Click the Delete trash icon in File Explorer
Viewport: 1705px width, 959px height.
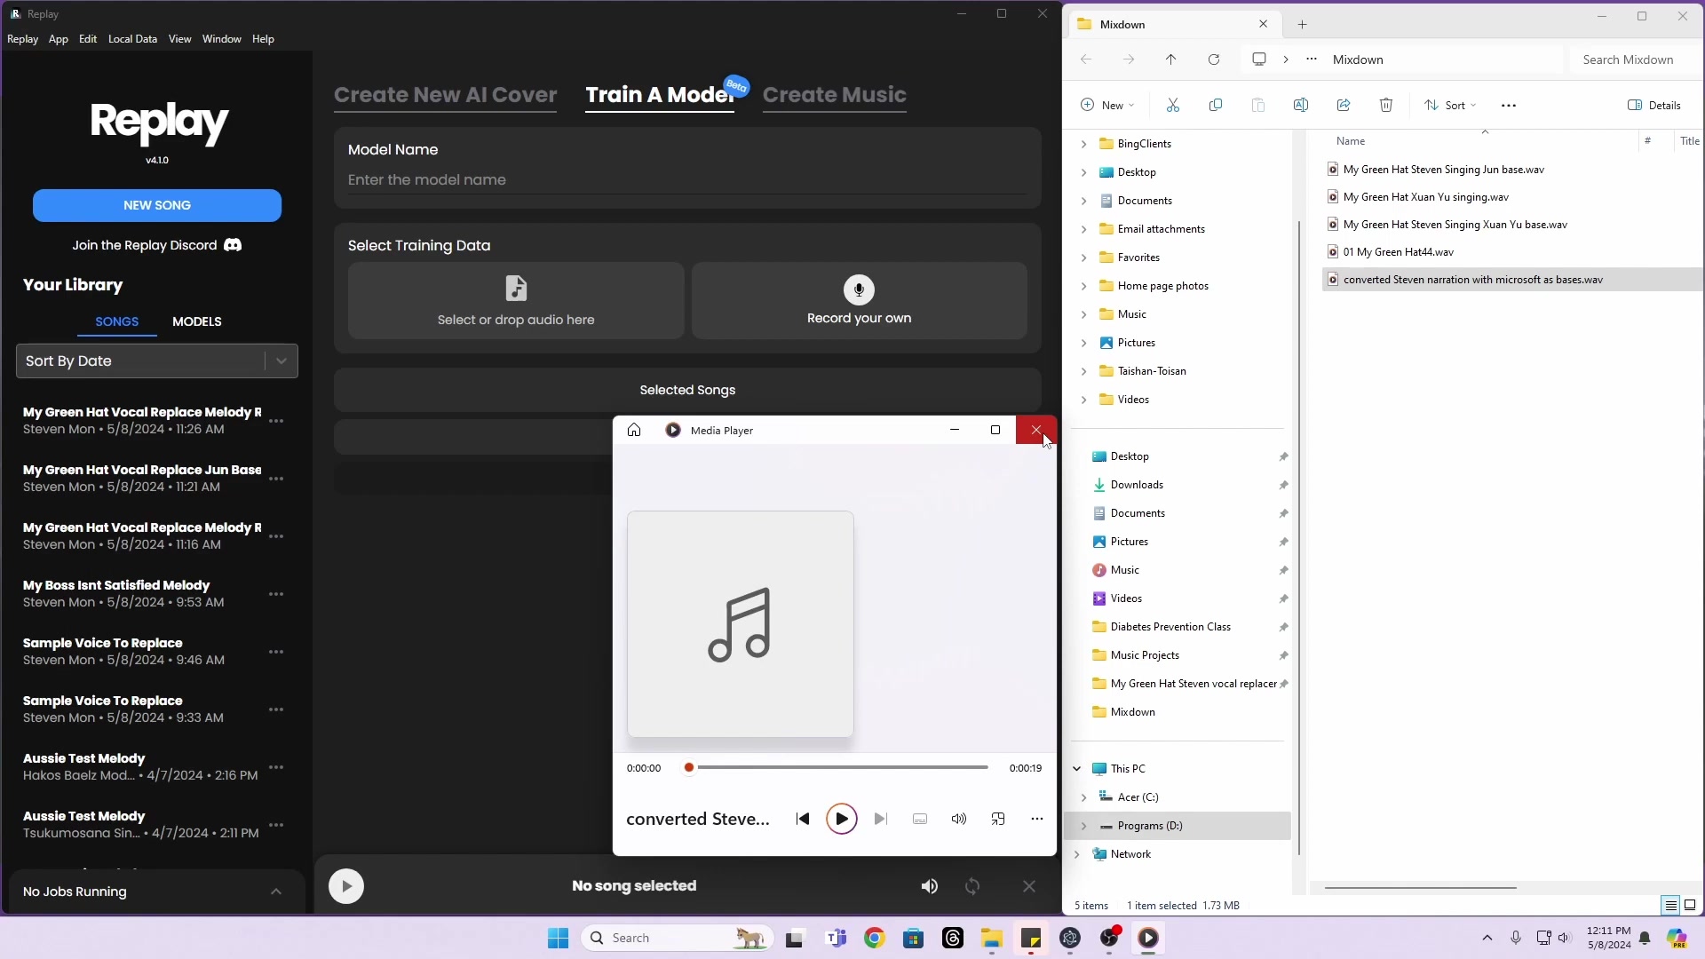point(1386,105)
